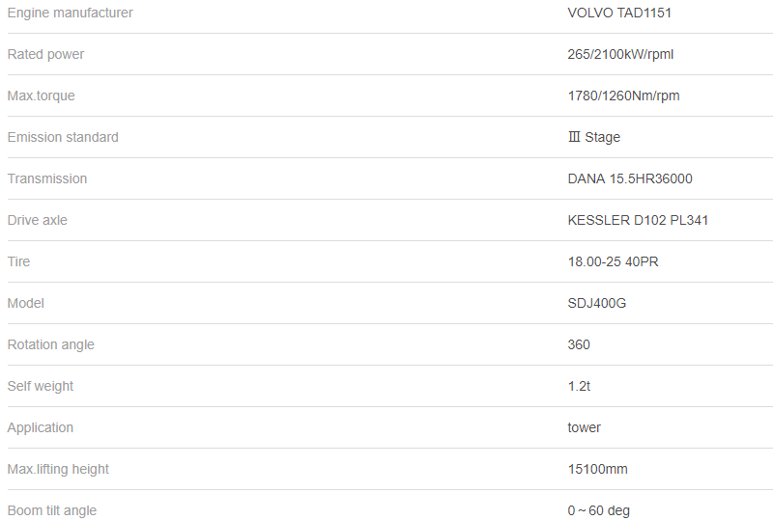Click the Drive axle label
The width and height of the screenshot is (773, 520).
point(38,220)
